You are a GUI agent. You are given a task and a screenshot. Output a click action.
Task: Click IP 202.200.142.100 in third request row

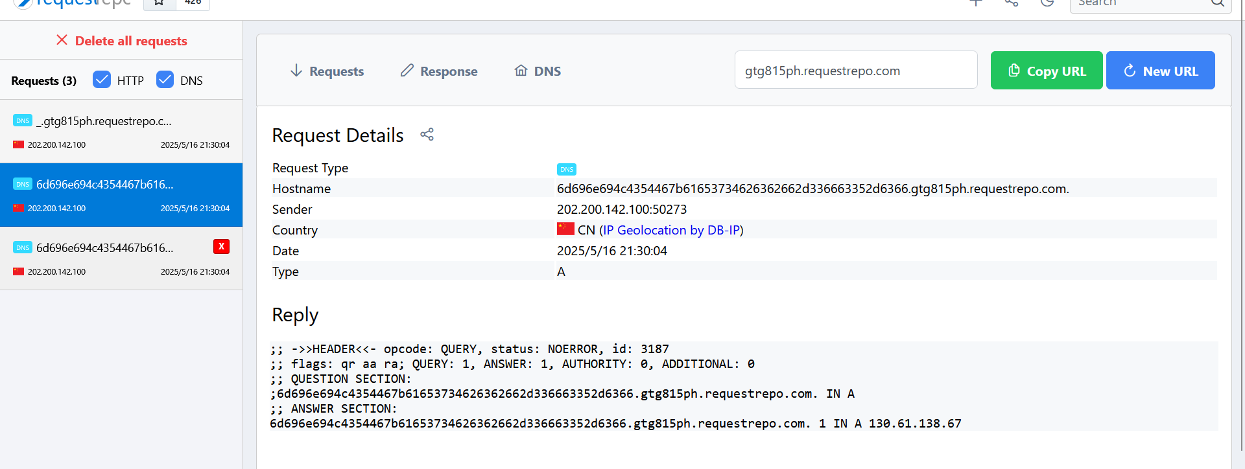pyautogui.click(x=56, y=272)
